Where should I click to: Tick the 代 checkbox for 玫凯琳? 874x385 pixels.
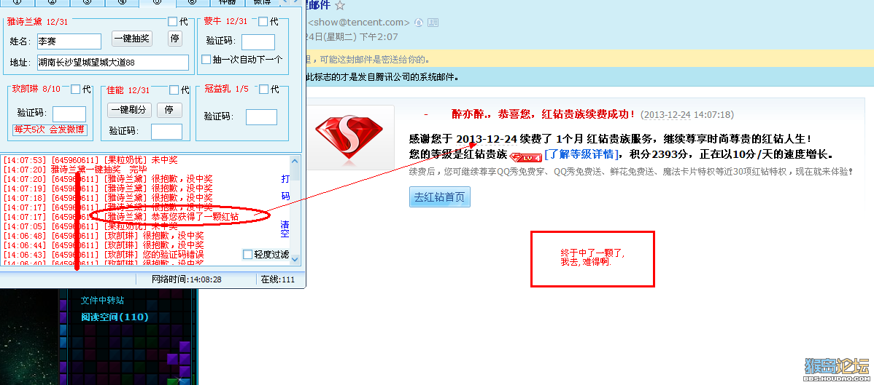click(76, 89)
